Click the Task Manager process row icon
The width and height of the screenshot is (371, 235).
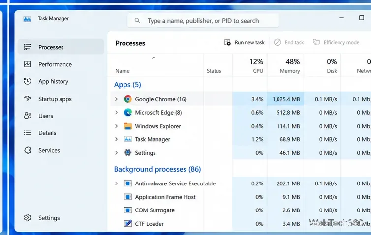[128, 139]
